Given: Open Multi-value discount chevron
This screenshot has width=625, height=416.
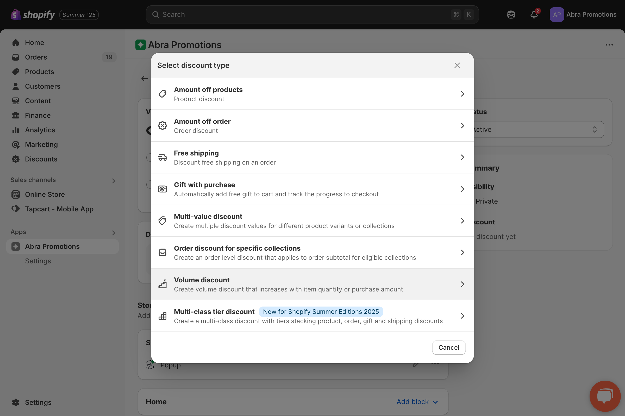Looking at the screenshot, I should tap(463, 221).
